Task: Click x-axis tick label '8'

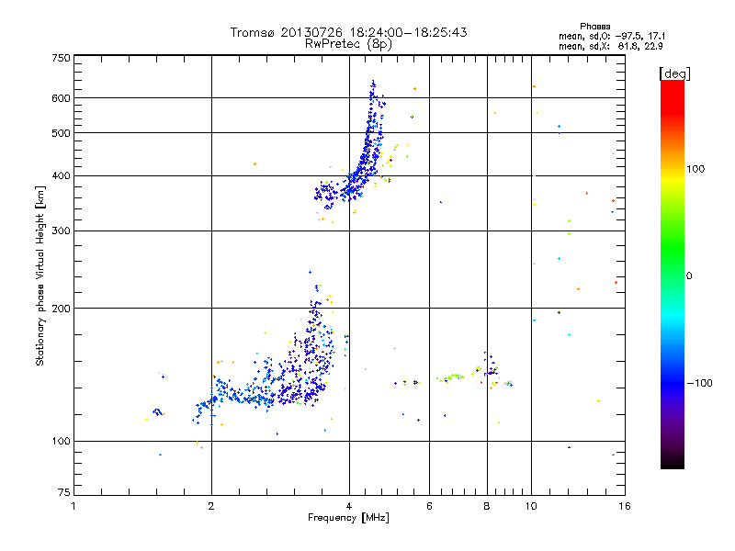Action: (487, 506)
